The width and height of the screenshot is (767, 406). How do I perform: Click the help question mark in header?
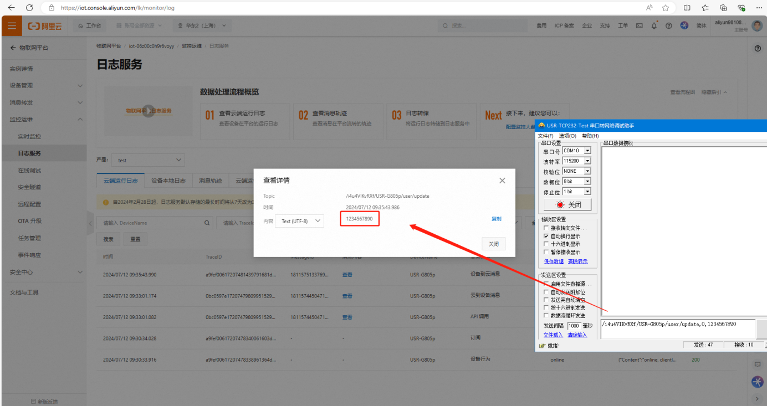pos(668,25)
